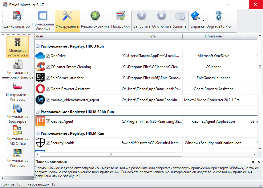
Task: Sort by the Путь column header
Action: [152, 36]
